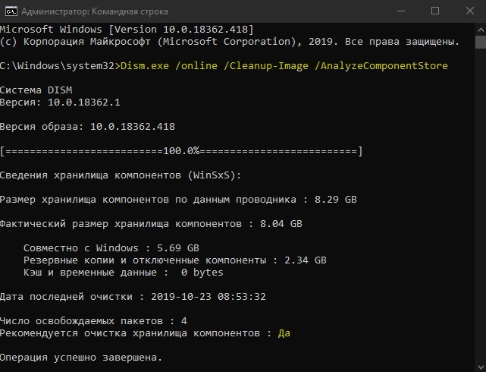This screenshot has height=372, width=486.
Task: Minimize the Command Prompt window
Action: (x=401, y=11)
